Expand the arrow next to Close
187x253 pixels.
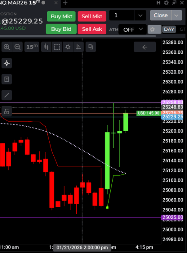coord(176,15)
